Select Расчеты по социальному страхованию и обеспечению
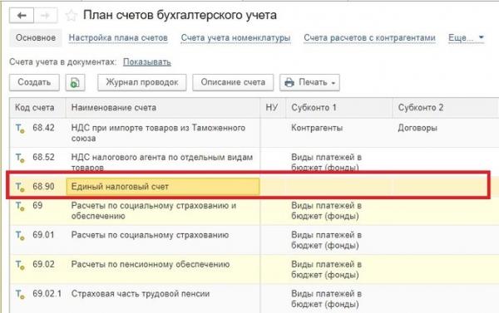Image resolution: width=499 pixels, height=313 pixels. tap(154, 211)
